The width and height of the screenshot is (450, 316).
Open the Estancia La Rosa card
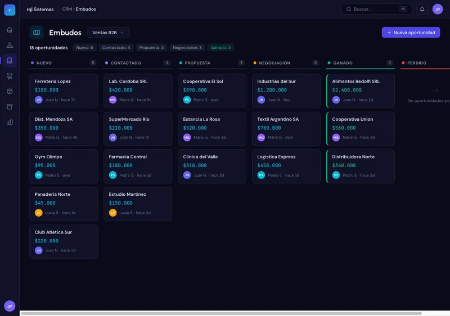[212, 129]
